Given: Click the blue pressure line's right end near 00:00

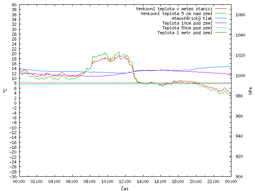Looking at the screenshot, I should (x=230, y=66).
